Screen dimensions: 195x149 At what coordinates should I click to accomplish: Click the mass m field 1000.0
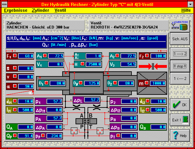point(158,83)
